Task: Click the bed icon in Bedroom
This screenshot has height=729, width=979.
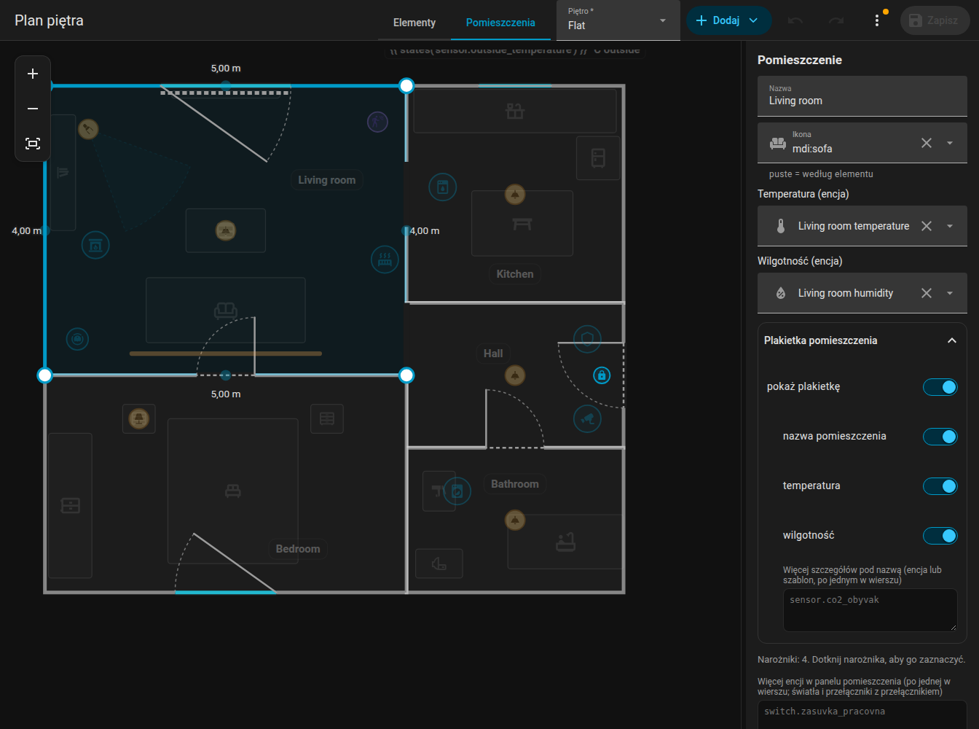Action: point(233,491)
